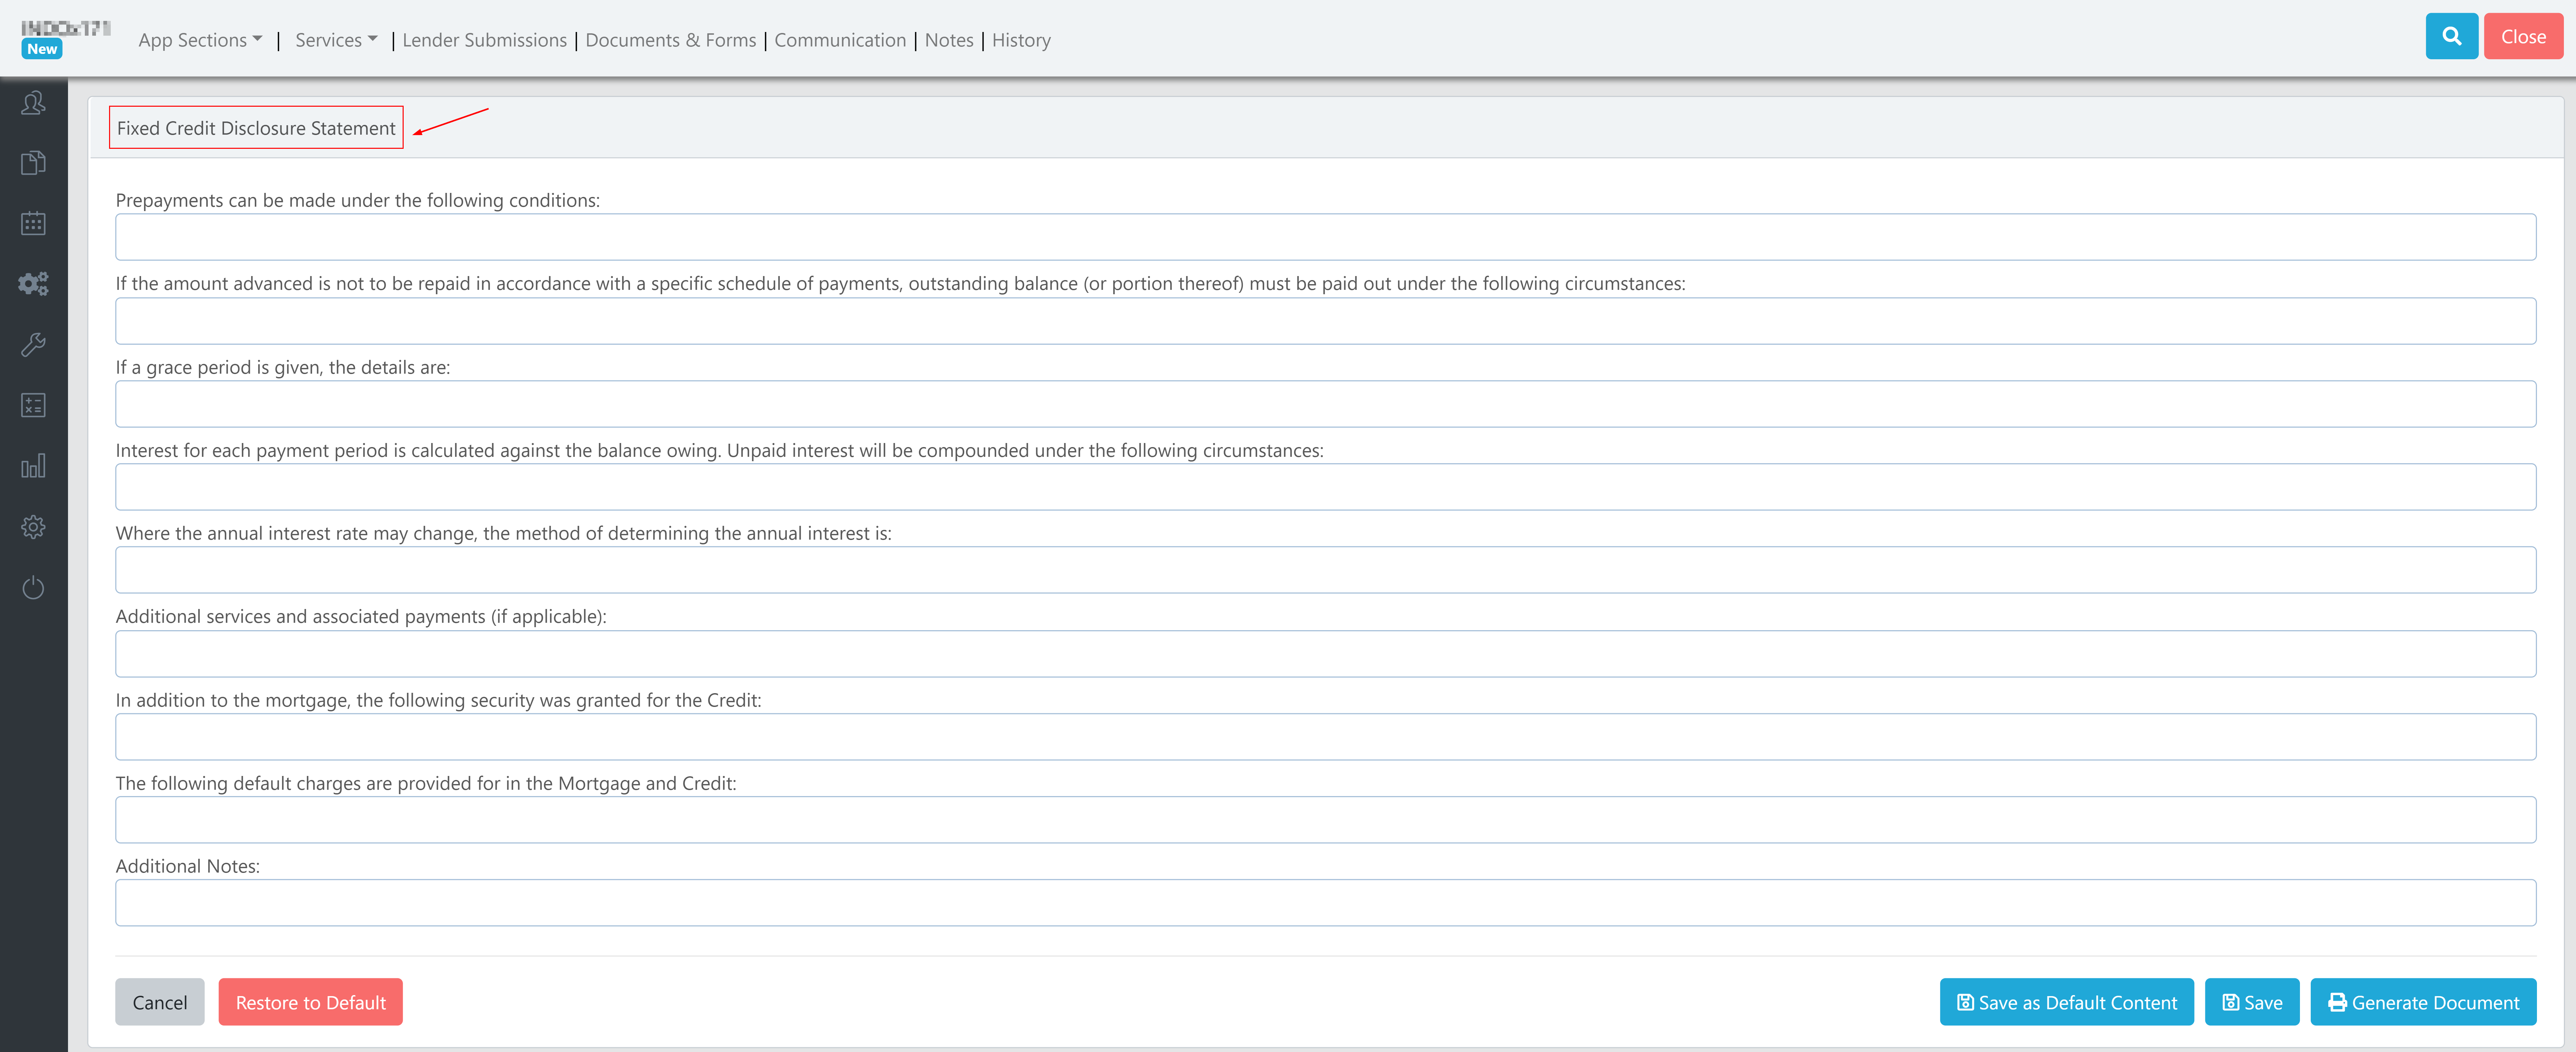Click the single gear settings icon
Image resolution: width=2576 pixels, height=1052 pixels.
click(x=33, y=527)
